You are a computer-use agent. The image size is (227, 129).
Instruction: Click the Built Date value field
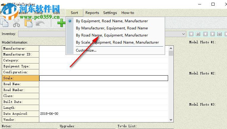[104, 102]
